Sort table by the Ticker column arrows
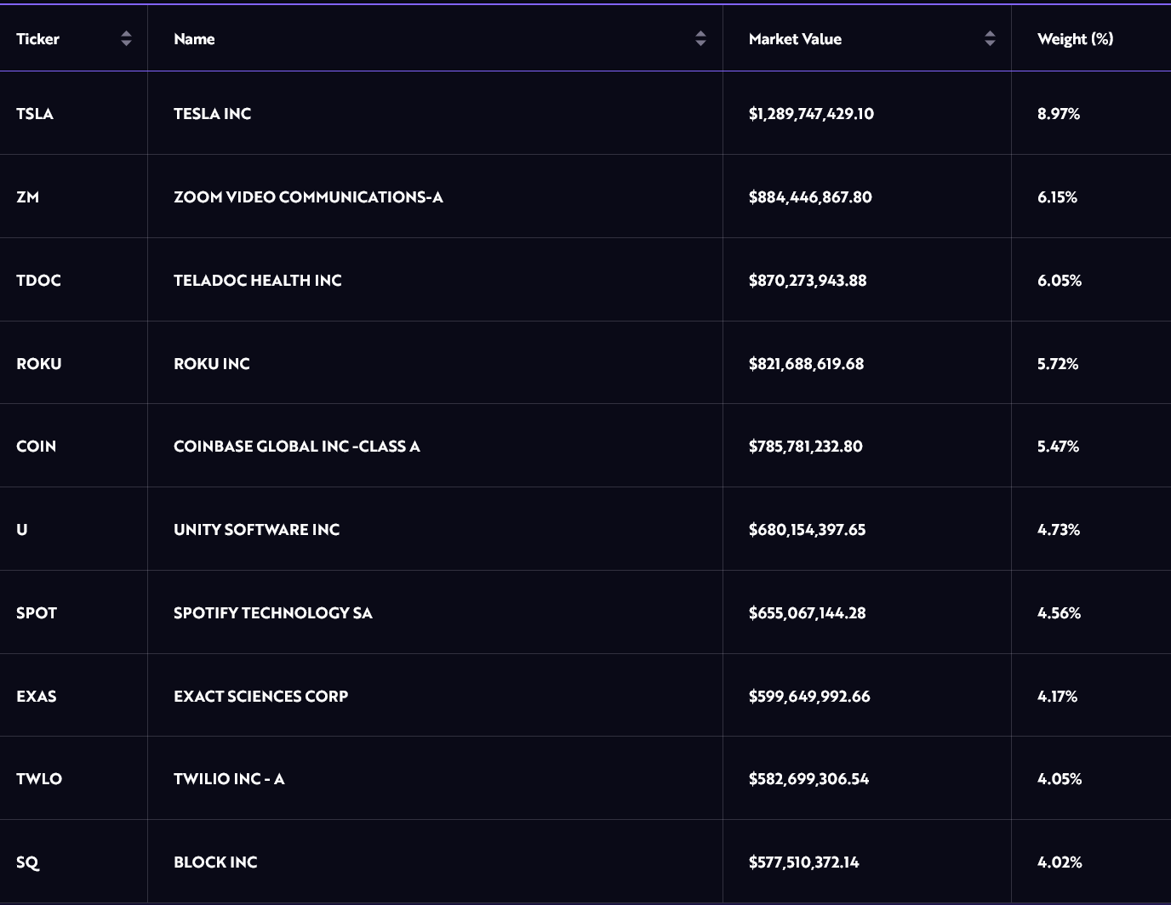The width and height of the screenshot is (1171, 905). (x=126, y=38)
